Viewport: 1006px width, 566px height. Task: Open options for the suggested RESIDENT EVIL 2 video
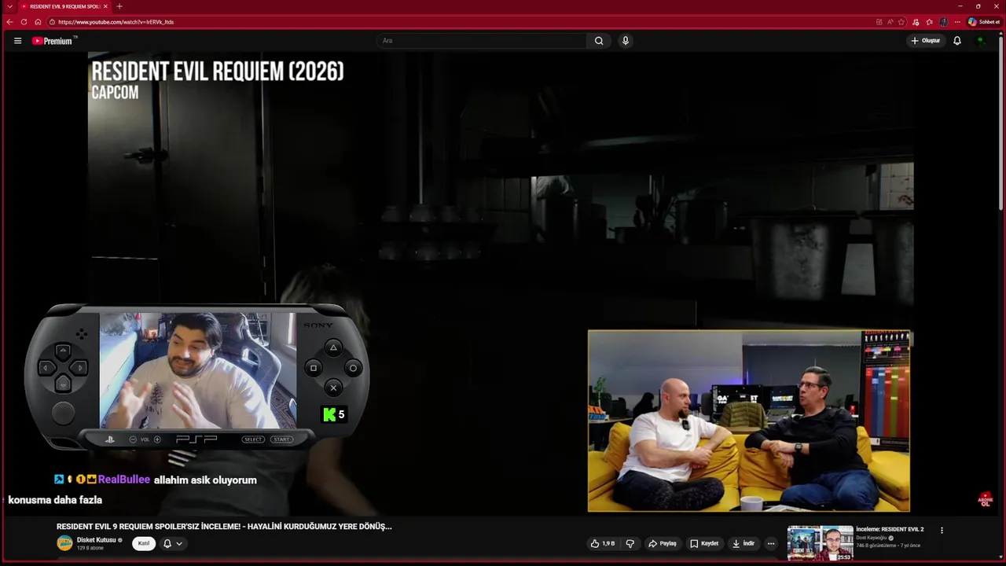[x=942, y=531]
